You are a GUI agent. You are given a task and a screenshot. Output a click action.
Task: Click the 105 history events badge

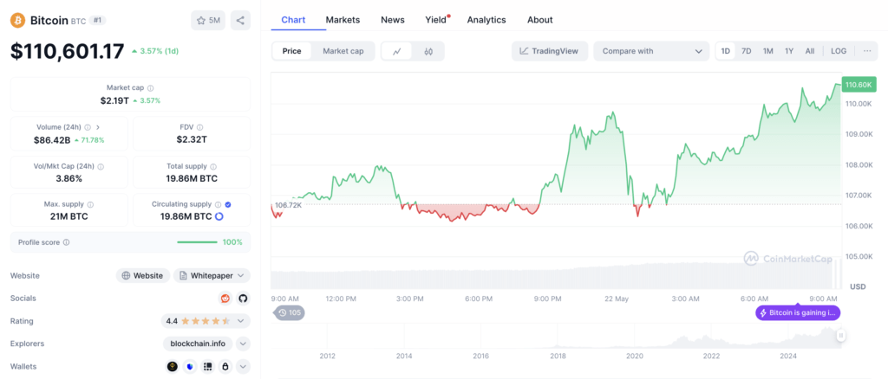[x=290, y=312]
